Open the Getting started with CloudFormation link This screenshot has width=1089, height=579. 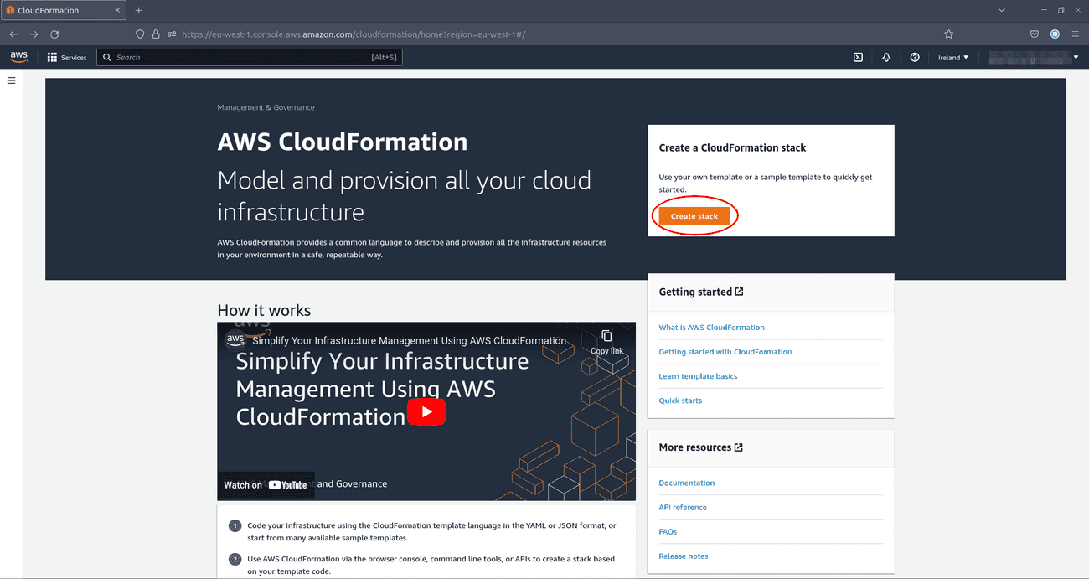725,351
